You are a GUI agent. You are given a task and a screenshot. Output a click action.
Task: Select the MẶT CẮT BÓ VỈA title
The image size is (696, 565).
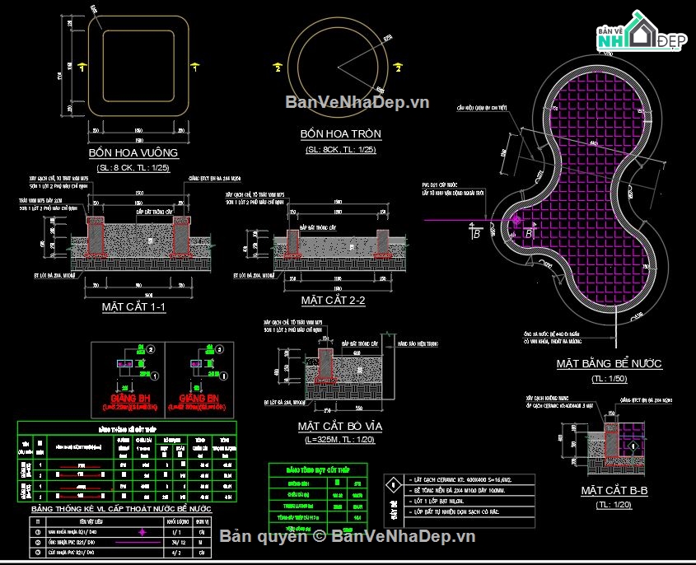339,426
